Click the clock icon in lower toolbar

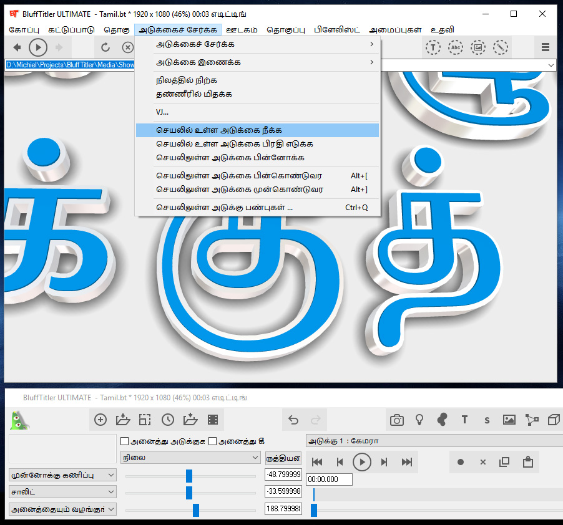pyautogui.click(x=168, y=420)
